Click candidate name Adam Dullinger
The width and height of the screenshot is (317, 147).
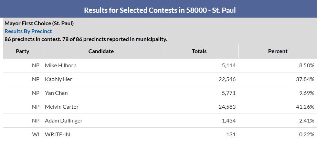click(64, 120)
